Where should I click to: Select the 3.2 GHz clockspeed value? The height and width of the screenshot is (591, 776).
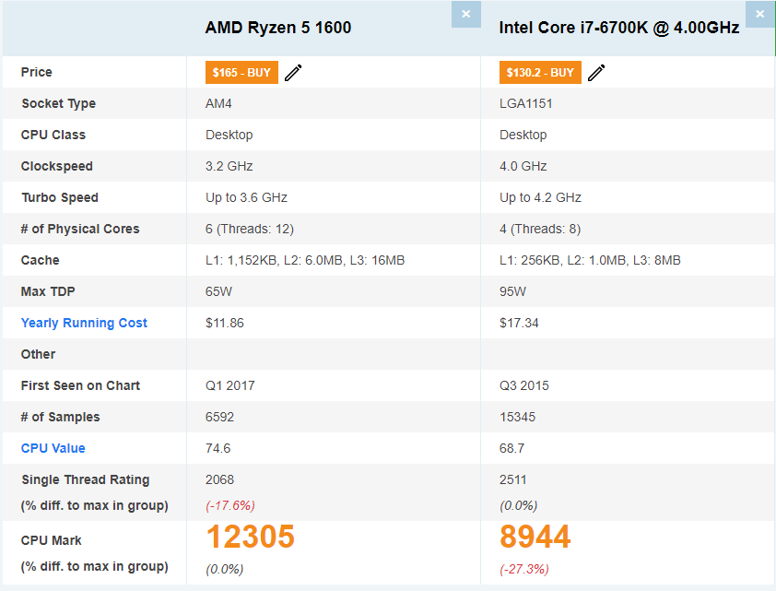pyautogui.click(x=229, y=166)
